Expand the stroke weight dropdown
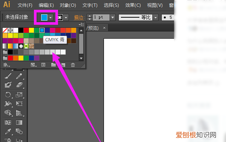The width and height of the screenshot is (226, 142). click(113, 18)
